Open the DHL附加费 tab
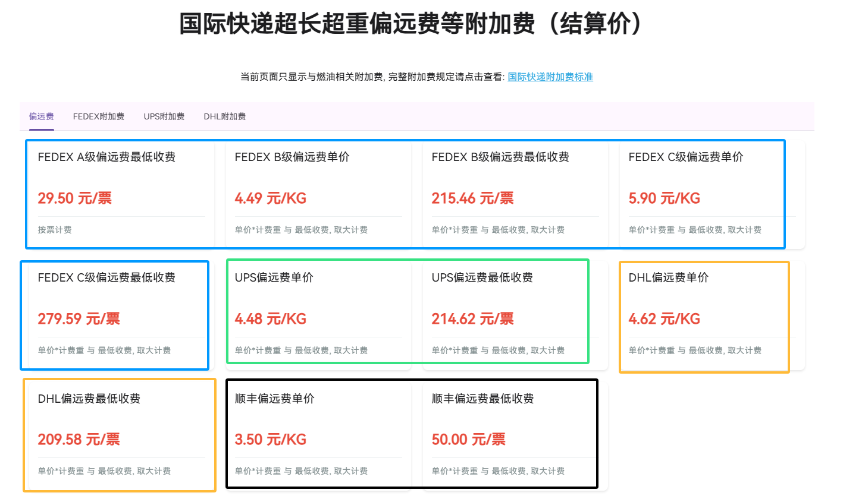 pyautogui.click(x=225, y=116)
